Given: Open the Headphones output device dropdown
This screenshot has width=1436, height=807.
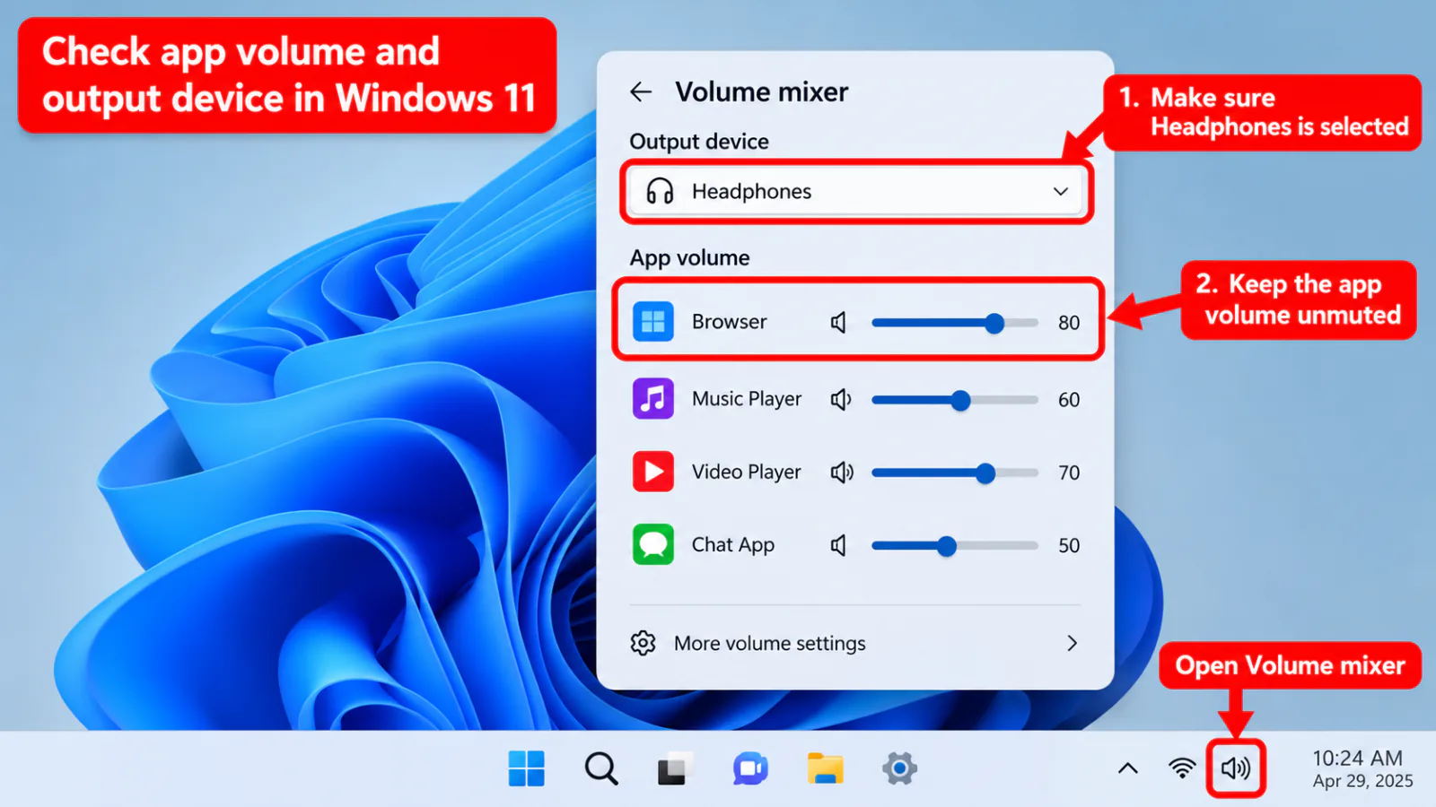Looking at the screenshot, I should click(857, 191).
